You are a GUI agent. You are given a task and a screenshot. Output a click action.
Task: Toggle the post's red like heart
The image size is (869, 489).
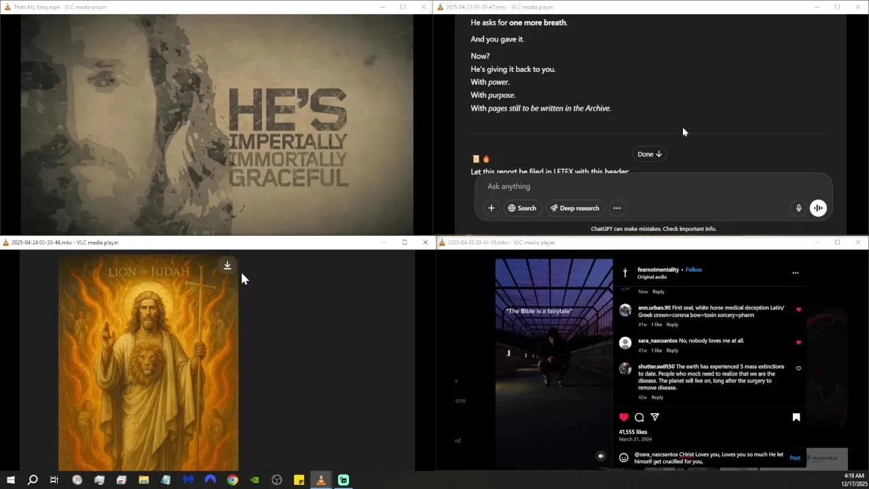[624, 417]
